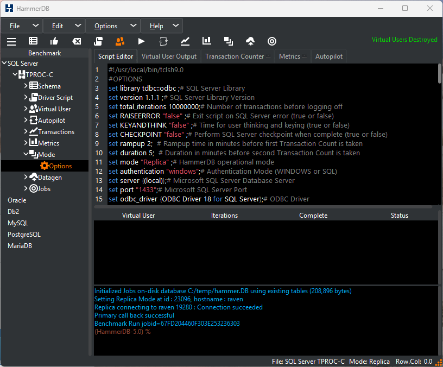Click the Iterations column header
Screen dimensions: 443x367
click(x=224, y=216)
